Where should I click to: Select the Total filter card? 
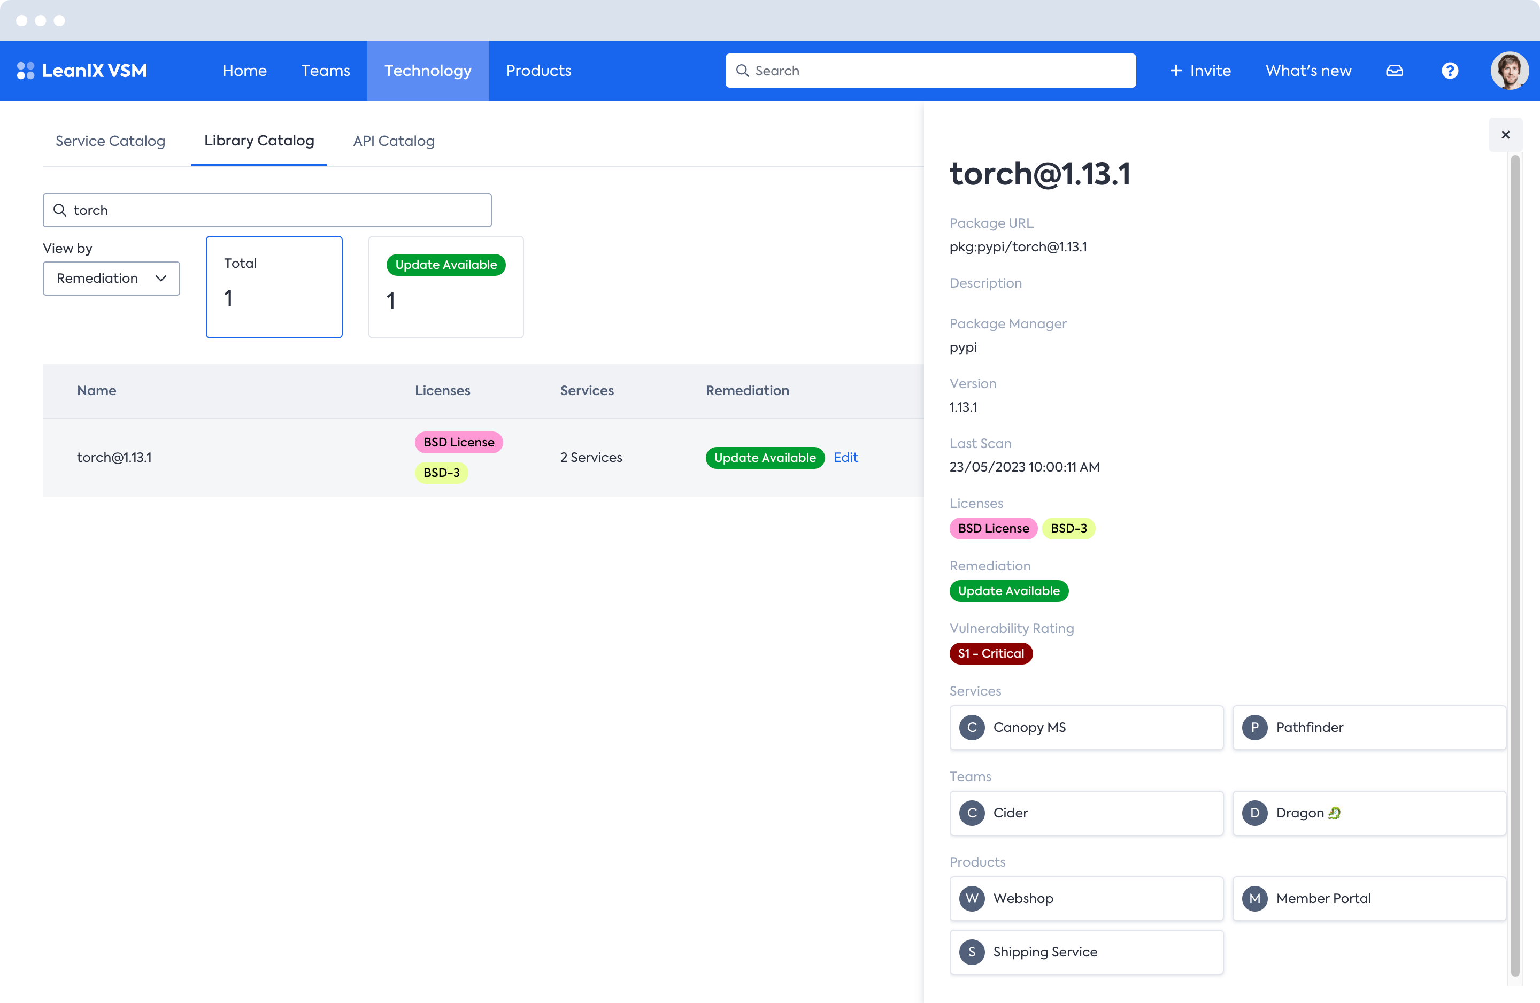tap(274, 287)
